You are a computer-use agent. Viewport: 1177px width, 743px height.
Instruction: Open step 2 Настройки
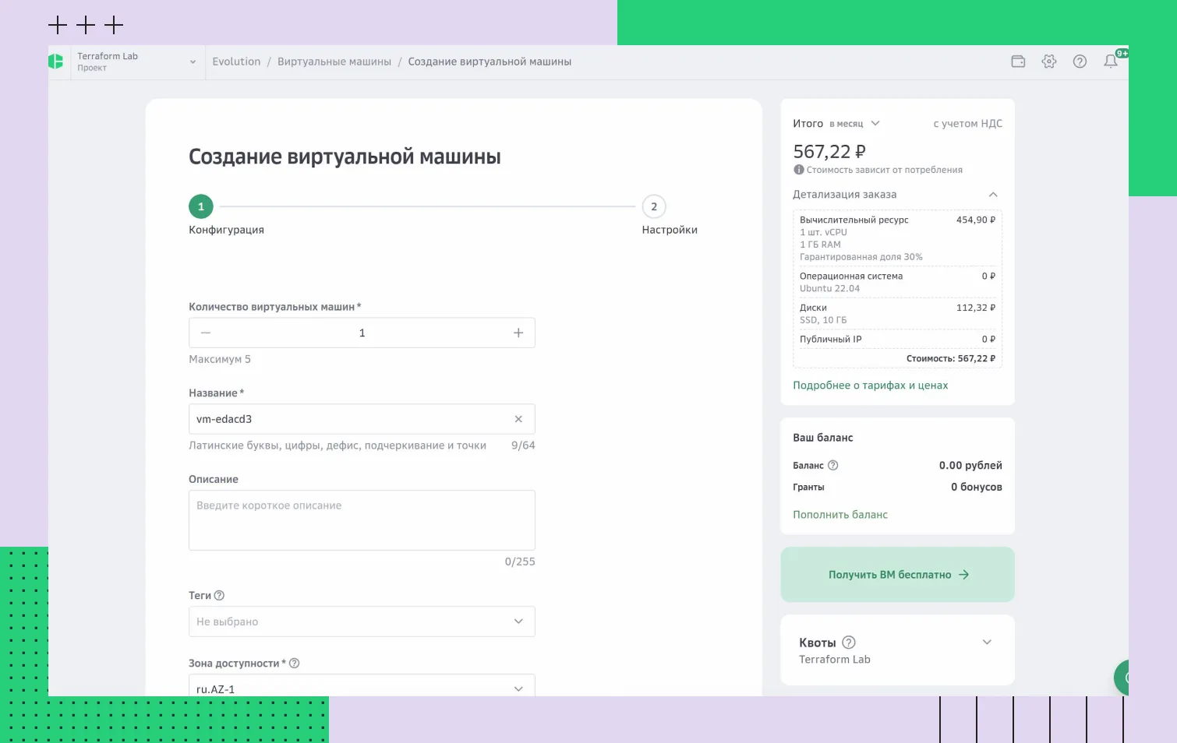654,206
